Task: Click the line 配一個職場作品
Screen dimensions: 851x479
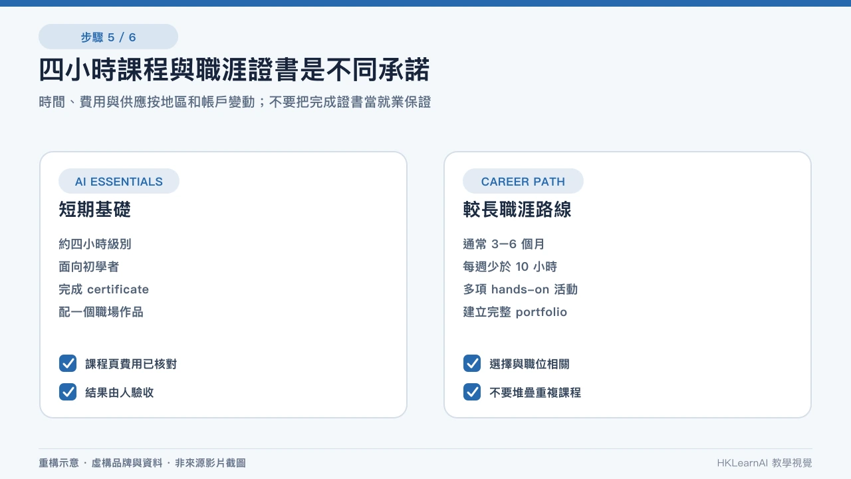Action: click(101, 312)
